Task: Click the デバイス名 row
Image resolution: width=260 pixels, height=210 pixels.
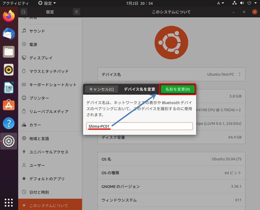Action: pyautogui.click(x=171, y=74)
